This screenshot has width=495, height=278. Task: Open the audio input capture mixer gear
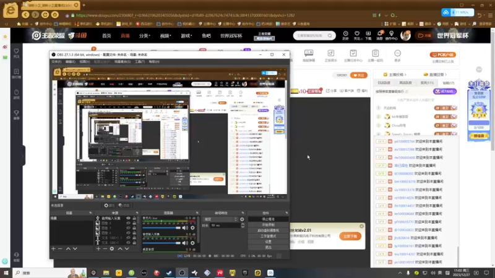pyautogui.click(x=192, y=243)
